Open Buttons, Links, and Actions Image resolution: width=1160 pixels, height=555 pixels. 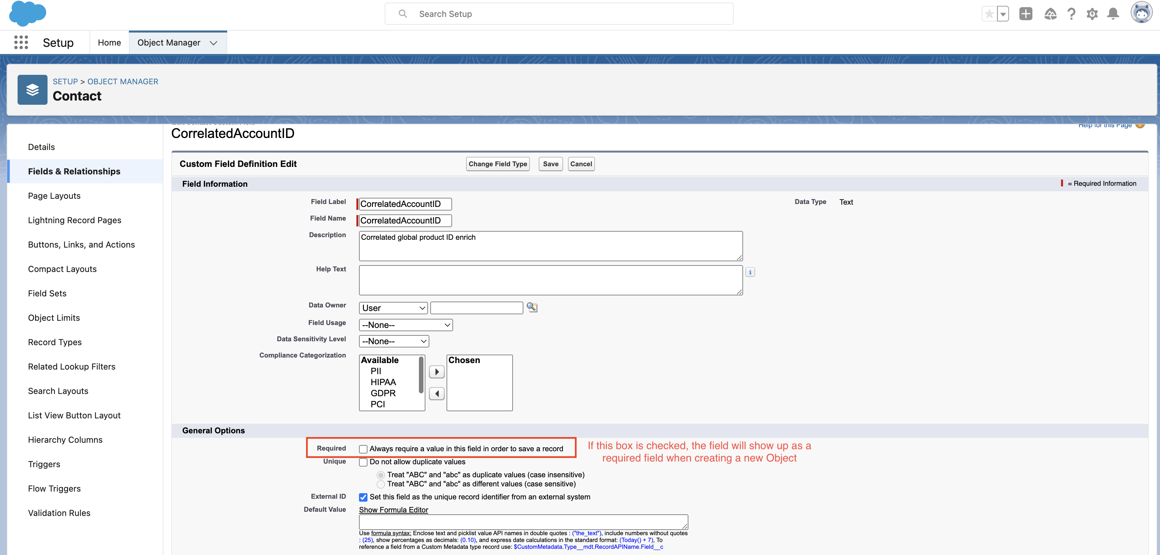click(81, 244)
